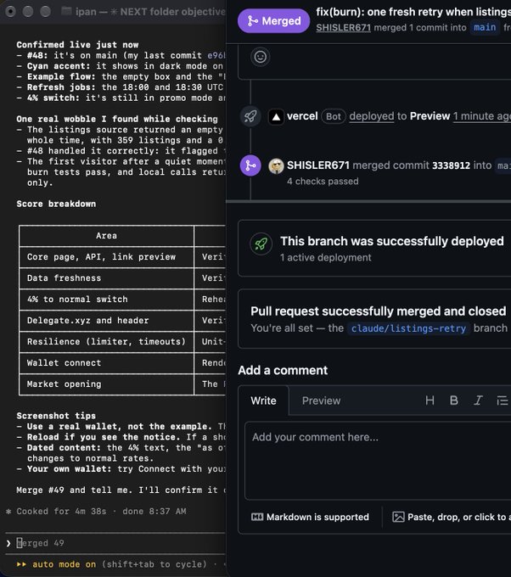Click 'auto mode on' status text in terminal
This screenshot has height=577, width=511.
pos(64,564)
